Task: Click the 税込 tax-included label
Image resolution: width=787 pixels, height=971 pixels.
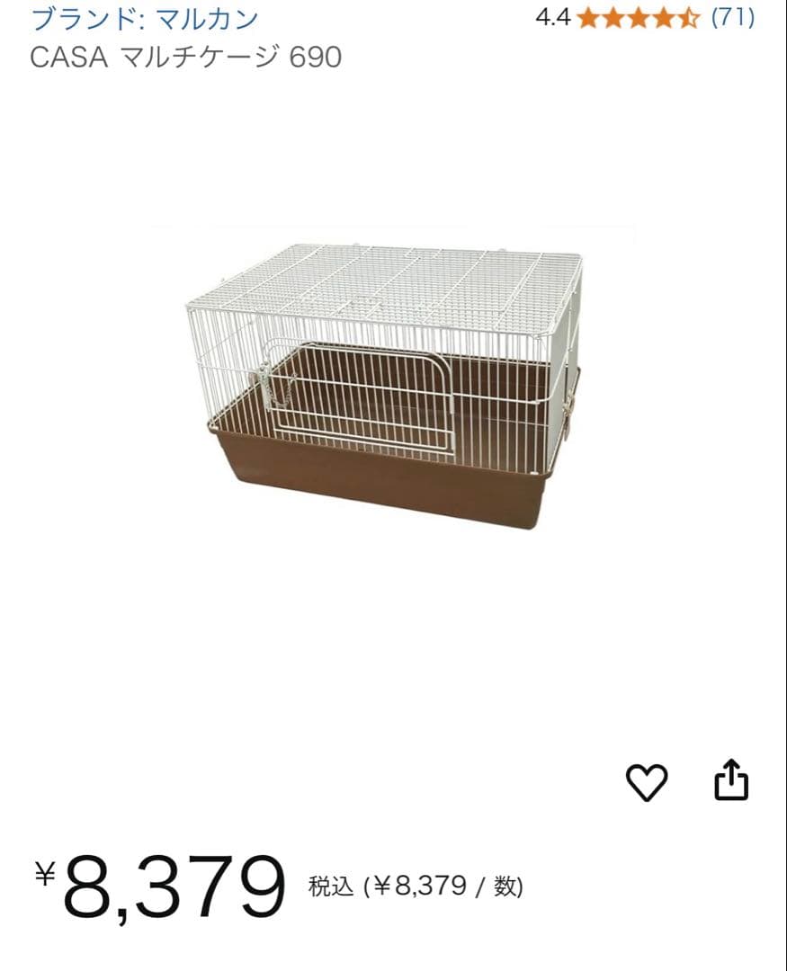Action: pyautogui.click(x=331, y=886)
